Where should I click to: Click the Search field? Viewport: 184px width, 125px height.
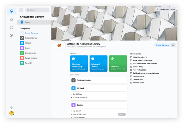(37, 10)
